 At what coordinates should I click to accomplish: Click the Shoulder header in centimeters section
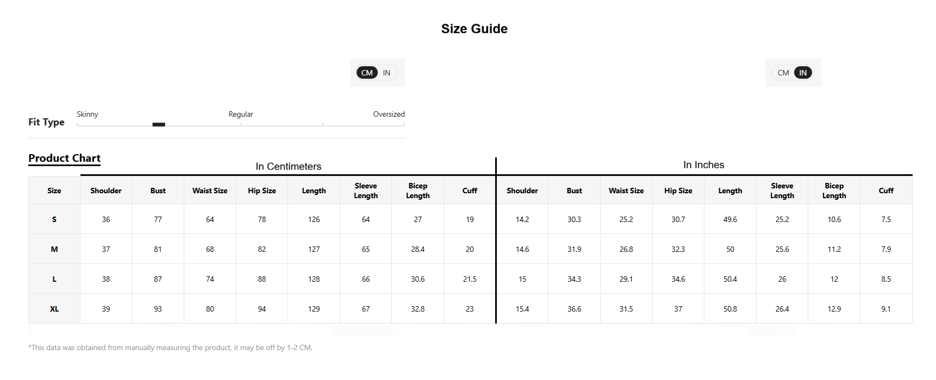point(106,191)
